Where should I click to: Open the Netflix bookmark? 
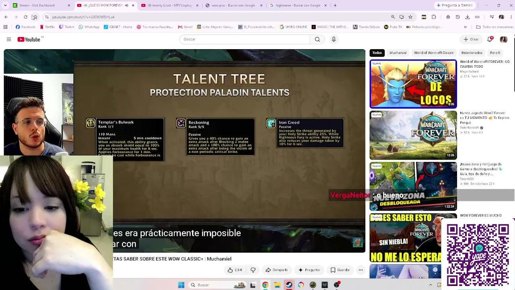[47, 27]
